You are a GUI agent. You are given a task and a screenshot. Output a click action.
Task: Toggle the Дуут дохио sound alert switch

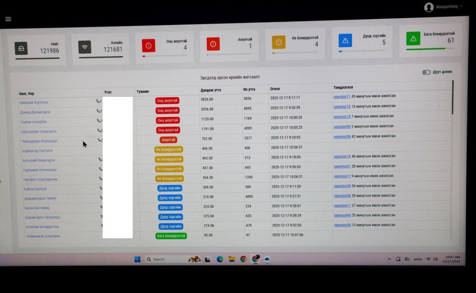point(426,72)
